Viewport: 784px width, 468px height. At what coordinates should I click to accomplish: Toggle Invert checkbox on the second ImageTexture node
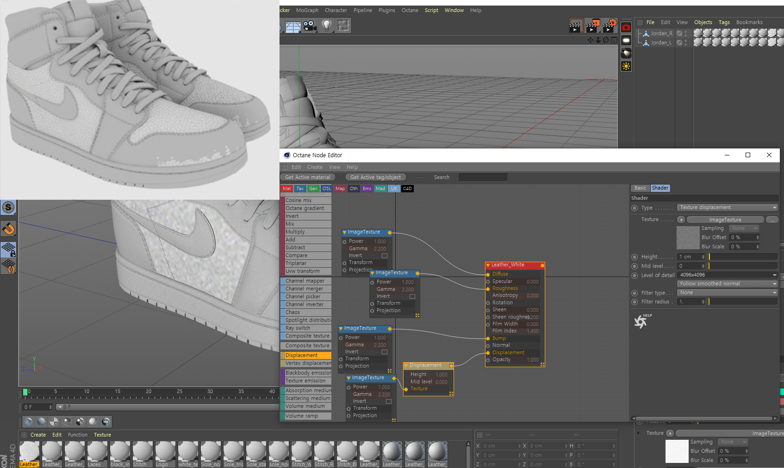tap(412, 296)
